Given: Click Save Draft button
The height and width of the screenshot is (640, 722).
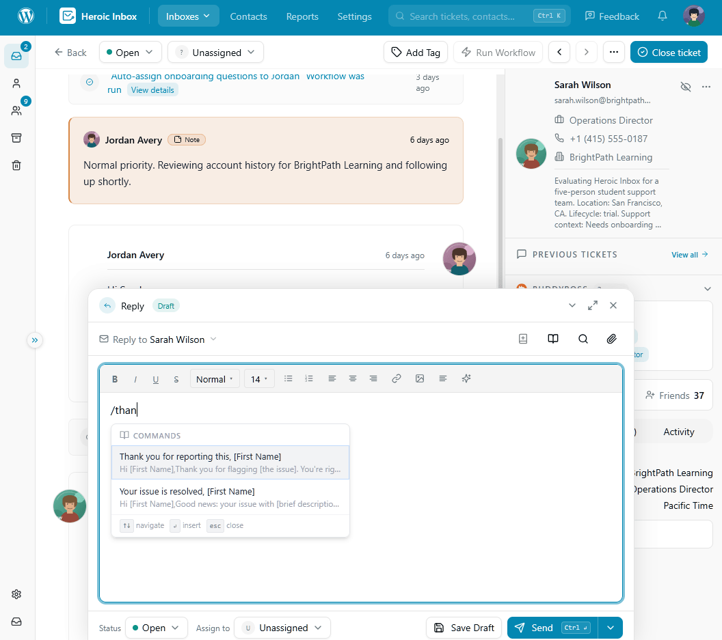Looking at the screenshot, I should [x=464, y=628].
